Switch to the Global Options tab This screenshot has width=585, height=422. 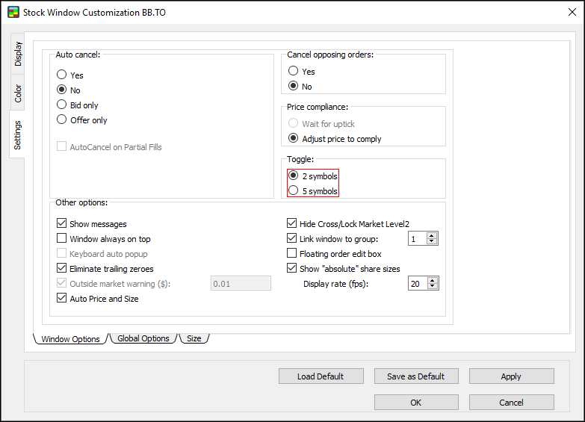coord(143,338)
